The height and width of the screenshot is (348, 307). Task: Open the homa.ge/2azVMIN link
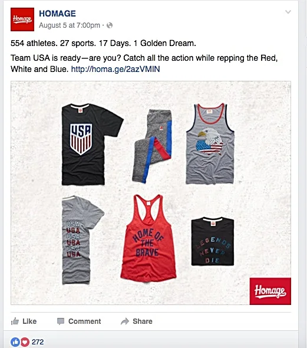115,69
